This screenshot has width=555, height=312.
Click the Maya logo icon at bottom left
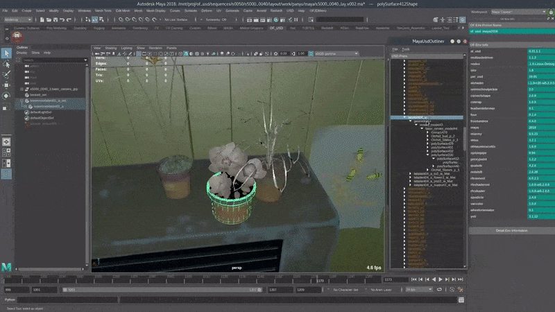coord(6,267)
